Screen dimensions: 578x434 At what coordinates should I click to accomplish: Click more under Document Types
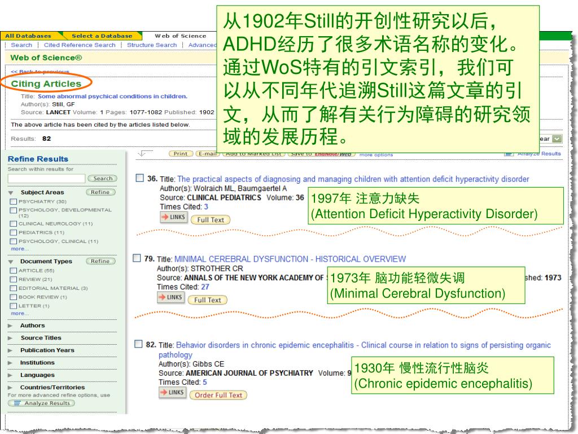tap(20, 313)
